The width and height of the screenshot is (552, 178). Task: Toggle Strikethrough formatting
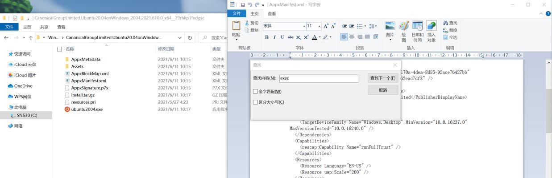291,37
